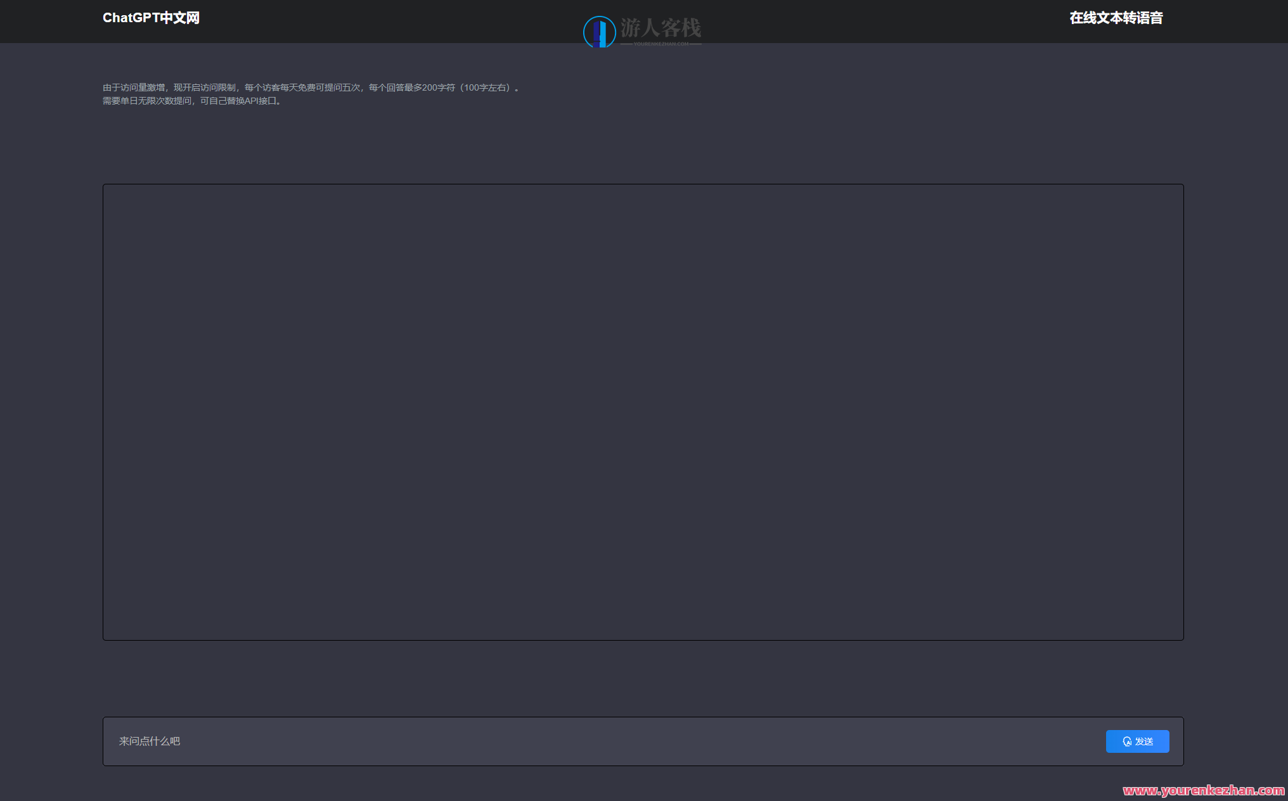This screenshot has width=1288, height=801.
Task: Click inside the empty chat display area
Action: 643,411
